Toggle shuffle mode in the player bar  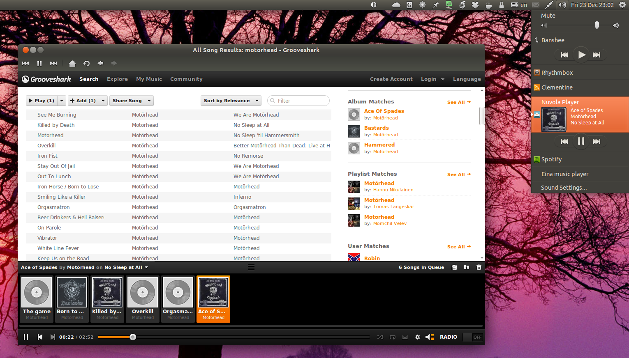pos(380,337)
